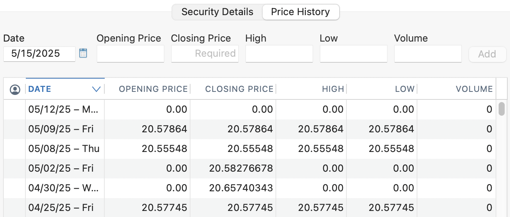Viewport: 510px width, 217px height.
Task: Click the user profile column header icon
Action: click(15, 90)
